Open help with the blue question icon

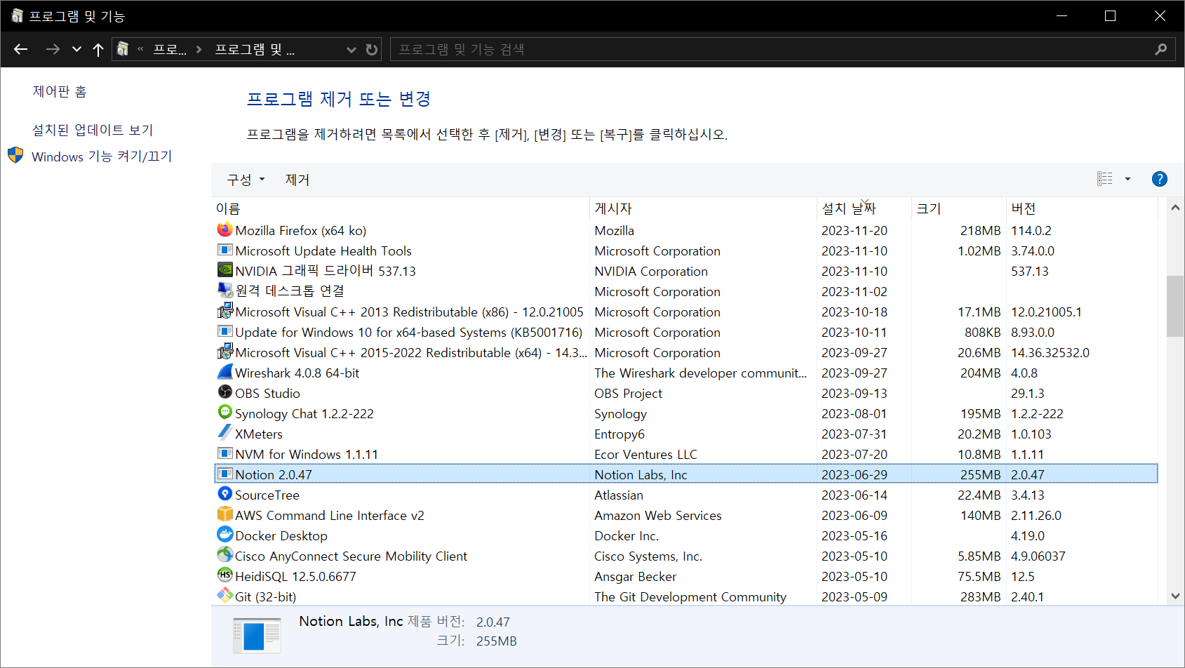[x=1160, y=179]
